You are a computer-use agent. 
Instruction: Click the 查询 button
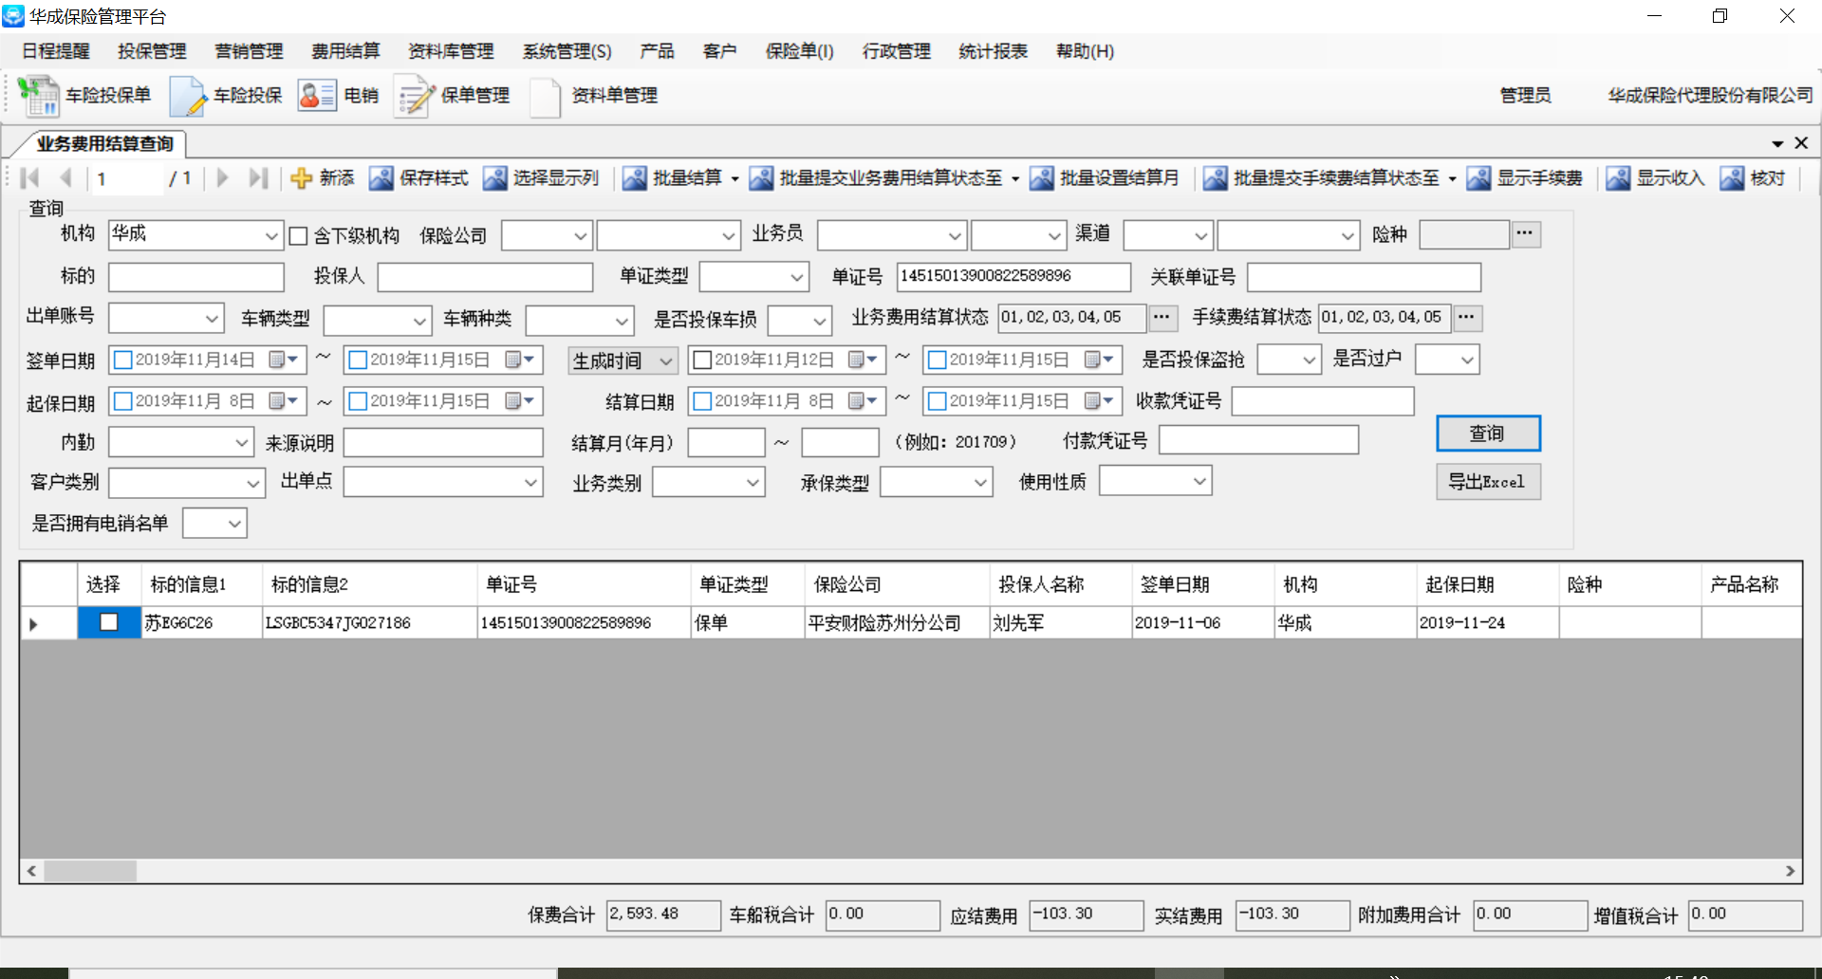coord(1487,434)
